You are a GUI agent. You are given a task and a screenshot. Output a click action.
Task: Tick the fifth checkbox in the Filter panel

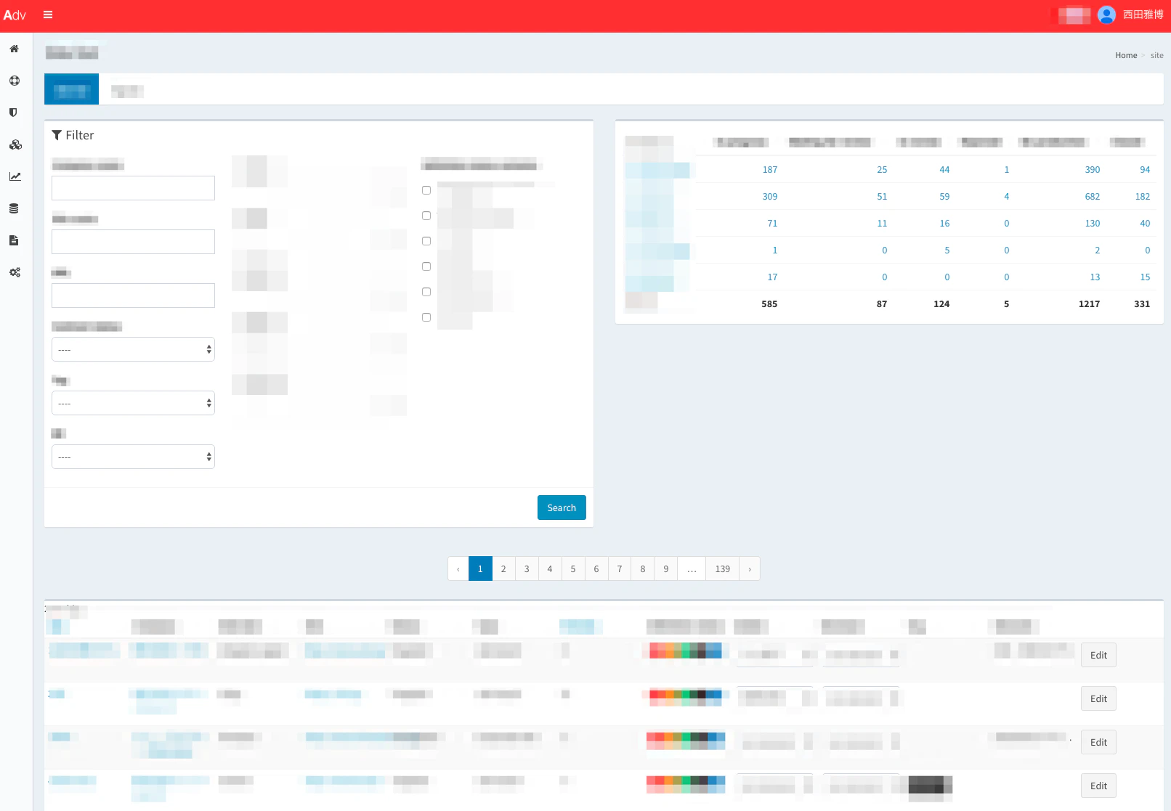(x=426, y=292)
